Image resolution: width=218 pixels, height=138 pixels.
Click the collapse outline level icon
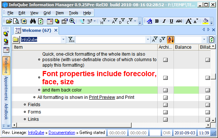(82, 21)
